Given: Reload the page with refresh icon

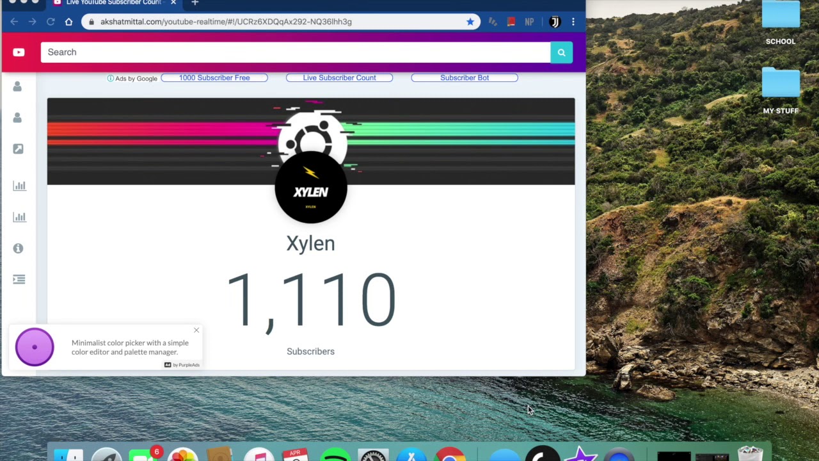Looking at the screenshot, I should (51, 22).
